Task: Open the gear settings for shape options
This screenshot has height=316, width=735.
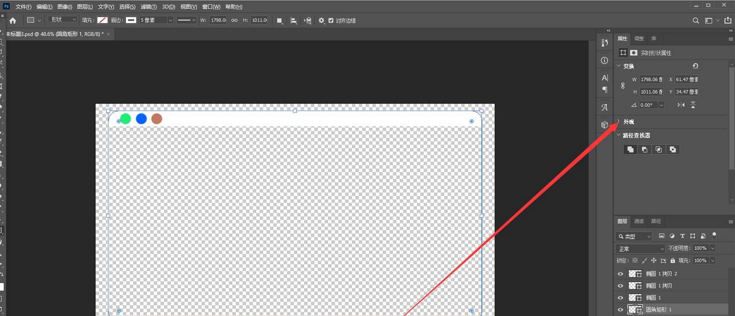Action: click(x=321, y=20)
